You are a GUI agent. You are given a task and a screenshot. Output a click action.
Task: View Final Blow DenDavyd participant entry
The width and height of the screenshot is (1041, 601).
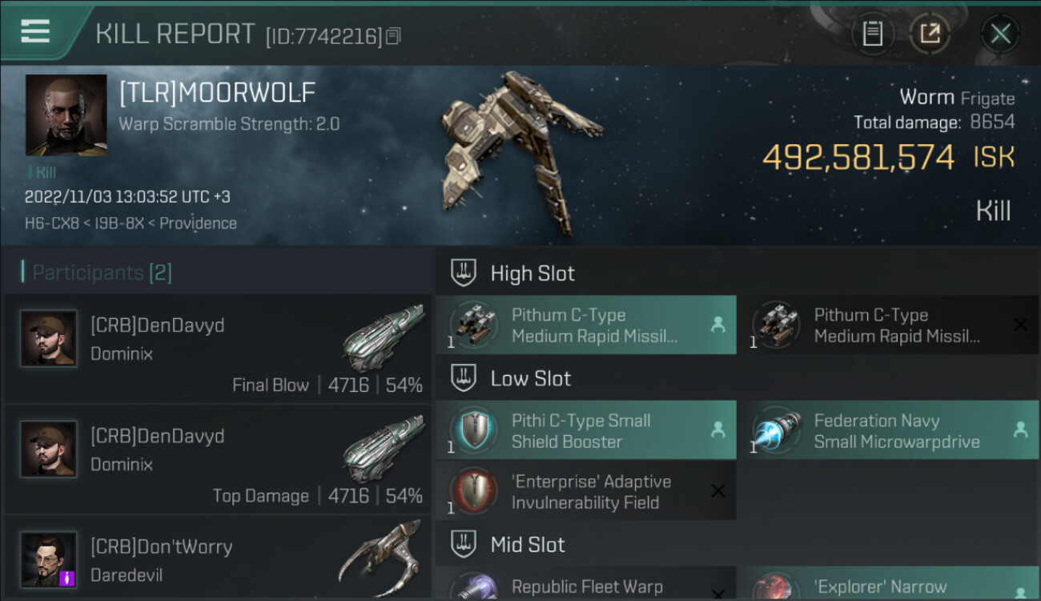(217, 349)
